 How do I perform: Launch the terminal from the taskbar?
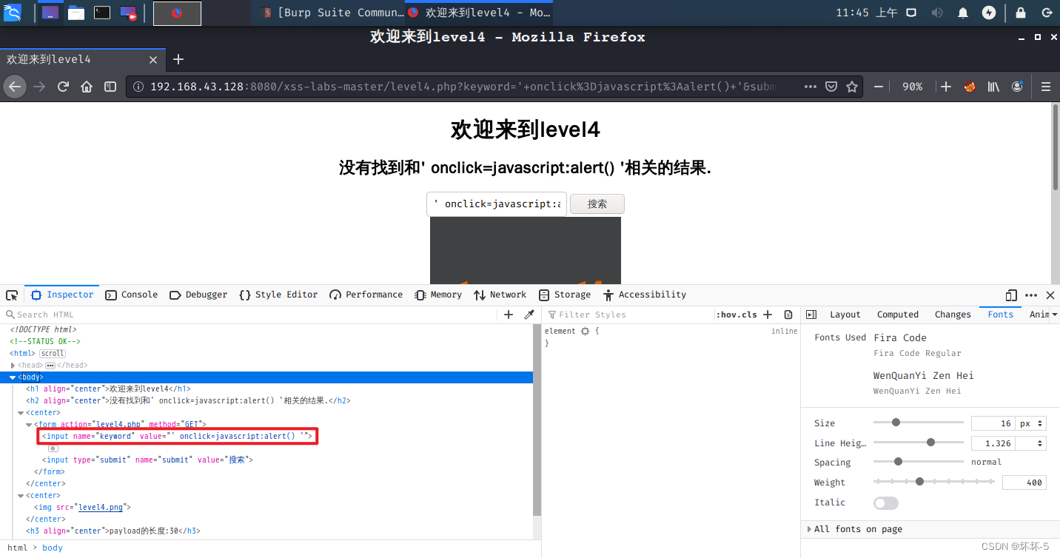coord(102,13)
